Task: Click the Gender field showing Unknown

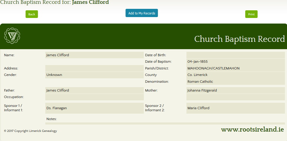Action: pyautogui.click(x=94, y=75)
